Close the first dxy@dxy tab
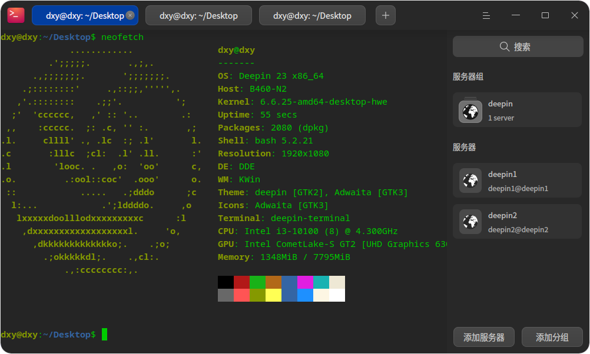This screenshot has width=590, height=354. (x=130, y=15)
